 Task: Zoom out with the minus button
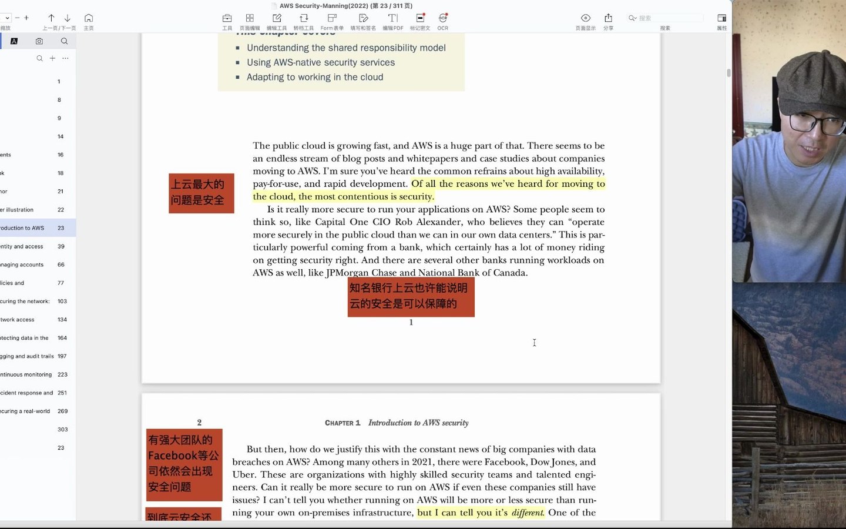point(17,18)
